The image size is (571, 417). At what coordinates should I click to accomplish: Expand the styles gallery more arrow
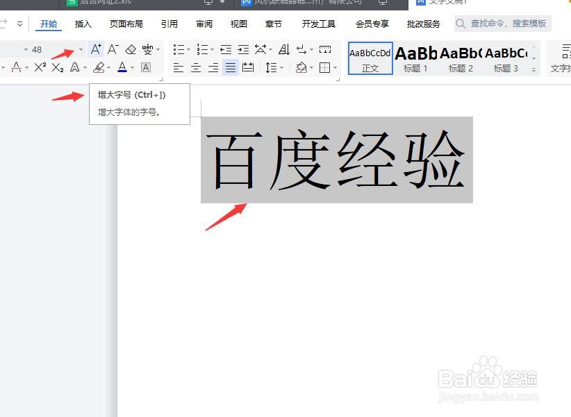[533, 70]
